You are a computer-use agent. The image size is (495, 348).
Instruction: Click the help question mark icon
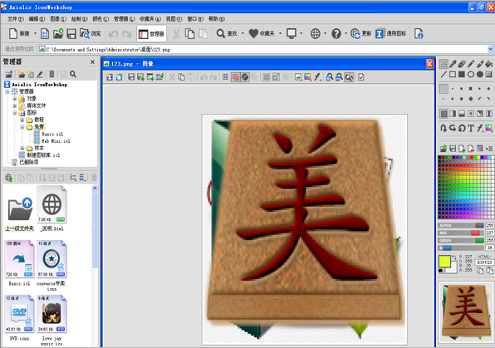pos(336,33)
